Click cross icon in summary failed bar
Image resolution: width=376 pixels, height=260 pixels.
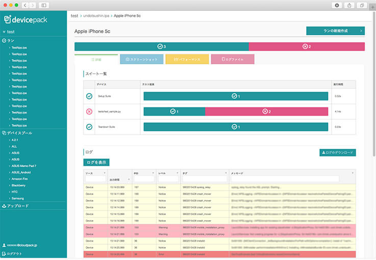(x=305, y=46)
